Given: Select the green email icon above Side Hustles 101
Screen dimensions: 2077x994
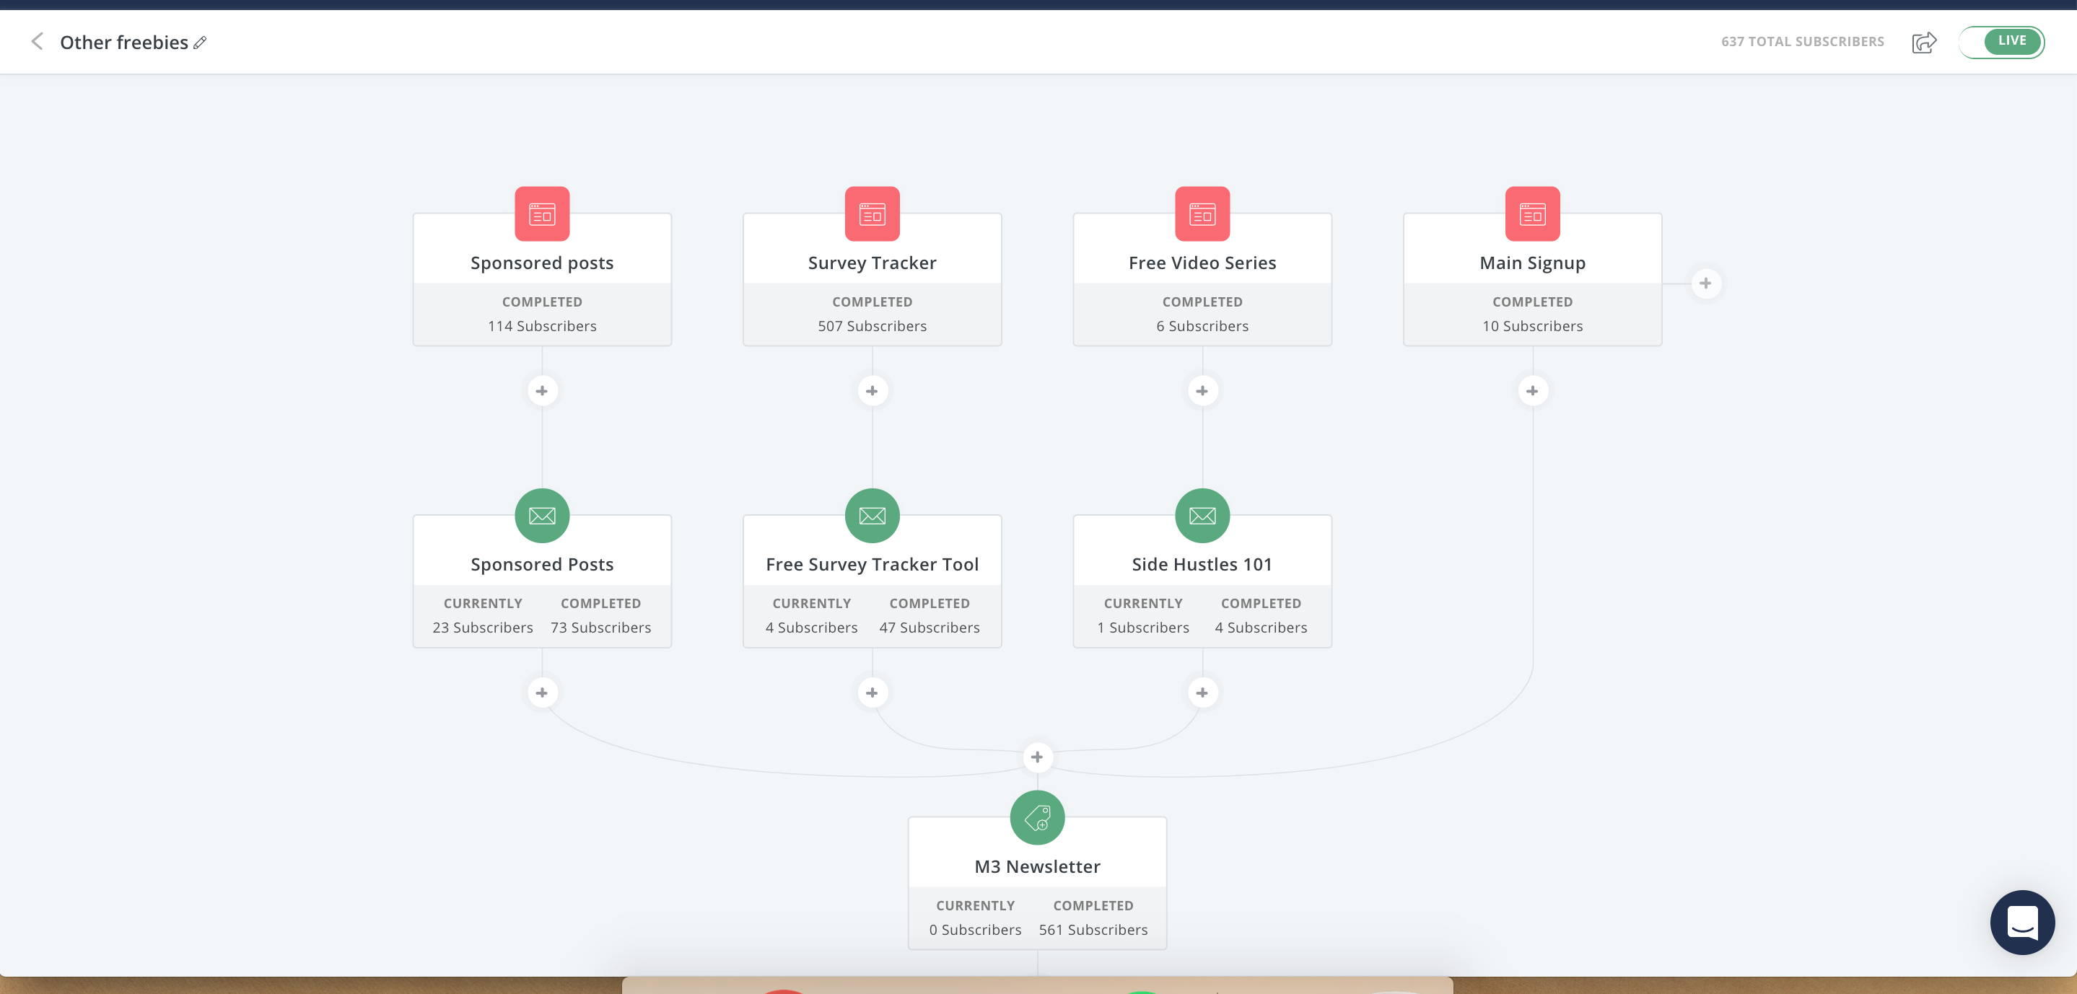Looking at the screenshot, I should [1202, 516].
